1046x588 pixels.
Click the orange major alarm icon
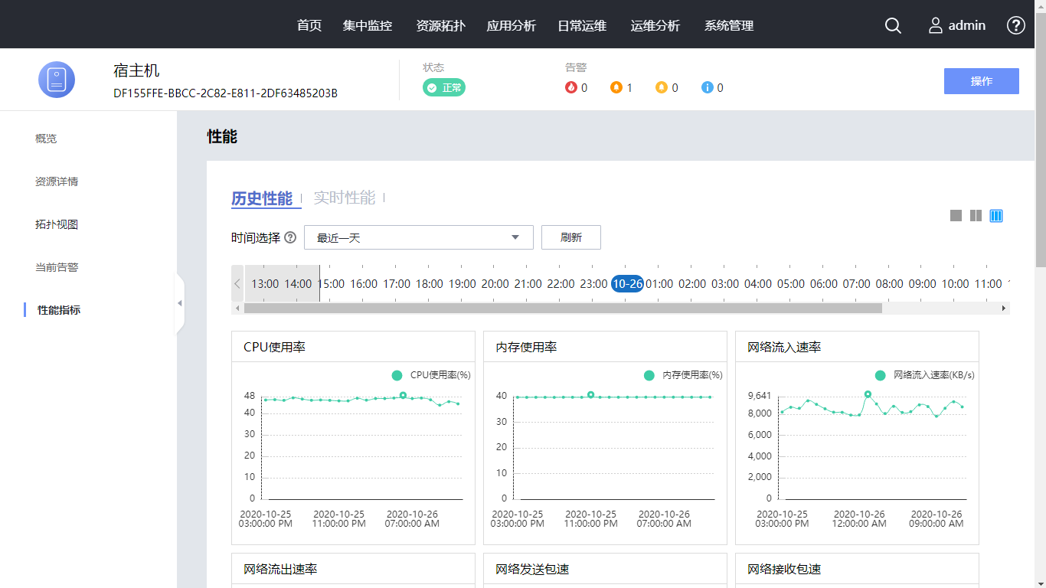pos(616,87)
